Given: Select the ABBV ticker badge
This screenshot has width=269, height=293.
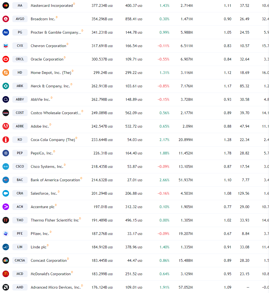Looking at the screenshot, I should tap(20, 99).
